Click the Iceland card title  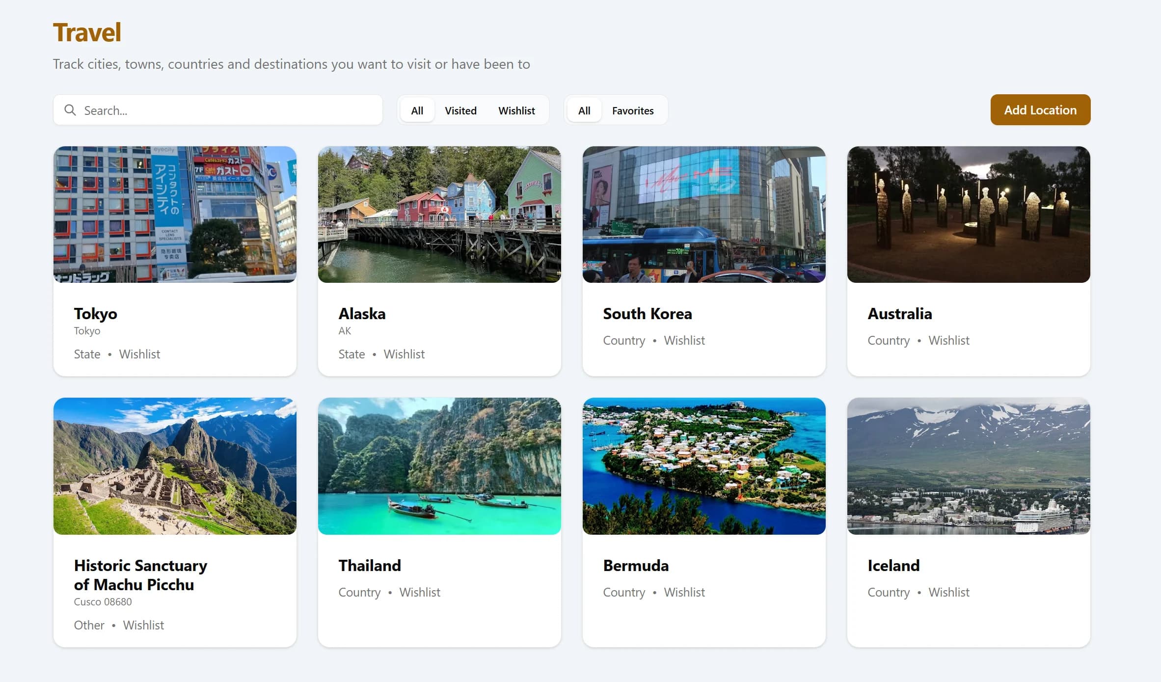click(x=893, y=566)
